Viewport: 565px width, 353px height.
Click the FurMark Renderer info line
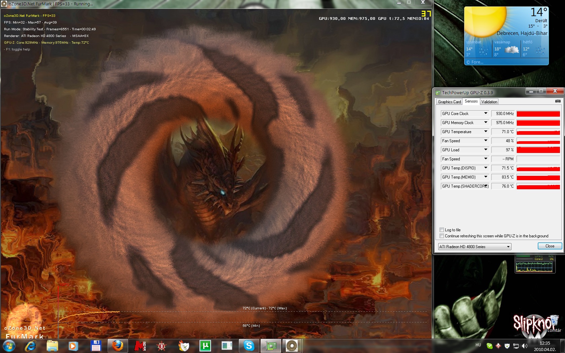point(46,36)
